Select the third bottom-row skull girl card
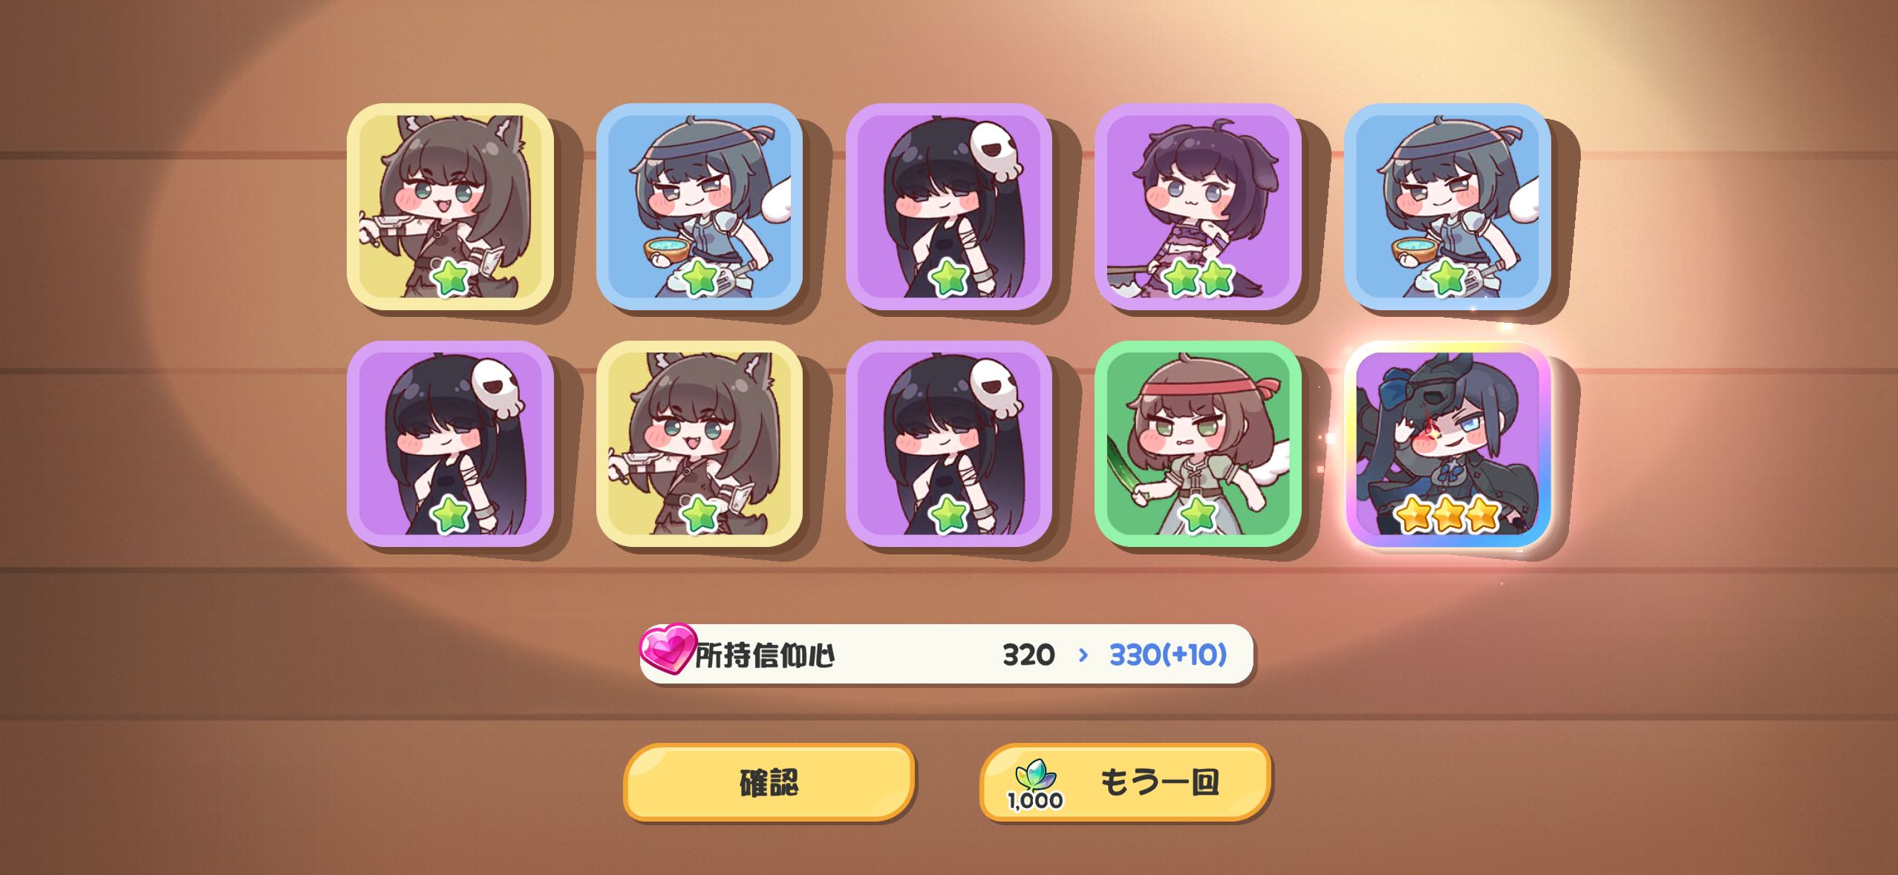 point(949,444)
